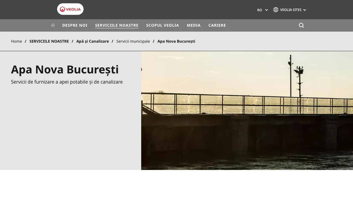Open the Despre Noi menu
This screenshot has height=198, width=353.
coord(75,25)
